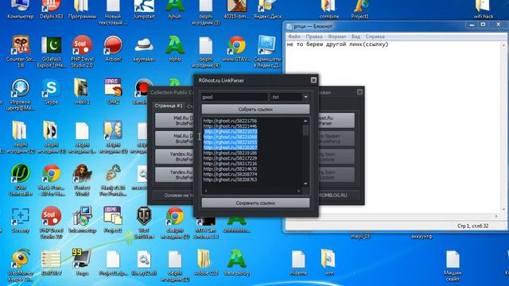
Task: Click the link list scroll-down arrow
Action: 305,184
